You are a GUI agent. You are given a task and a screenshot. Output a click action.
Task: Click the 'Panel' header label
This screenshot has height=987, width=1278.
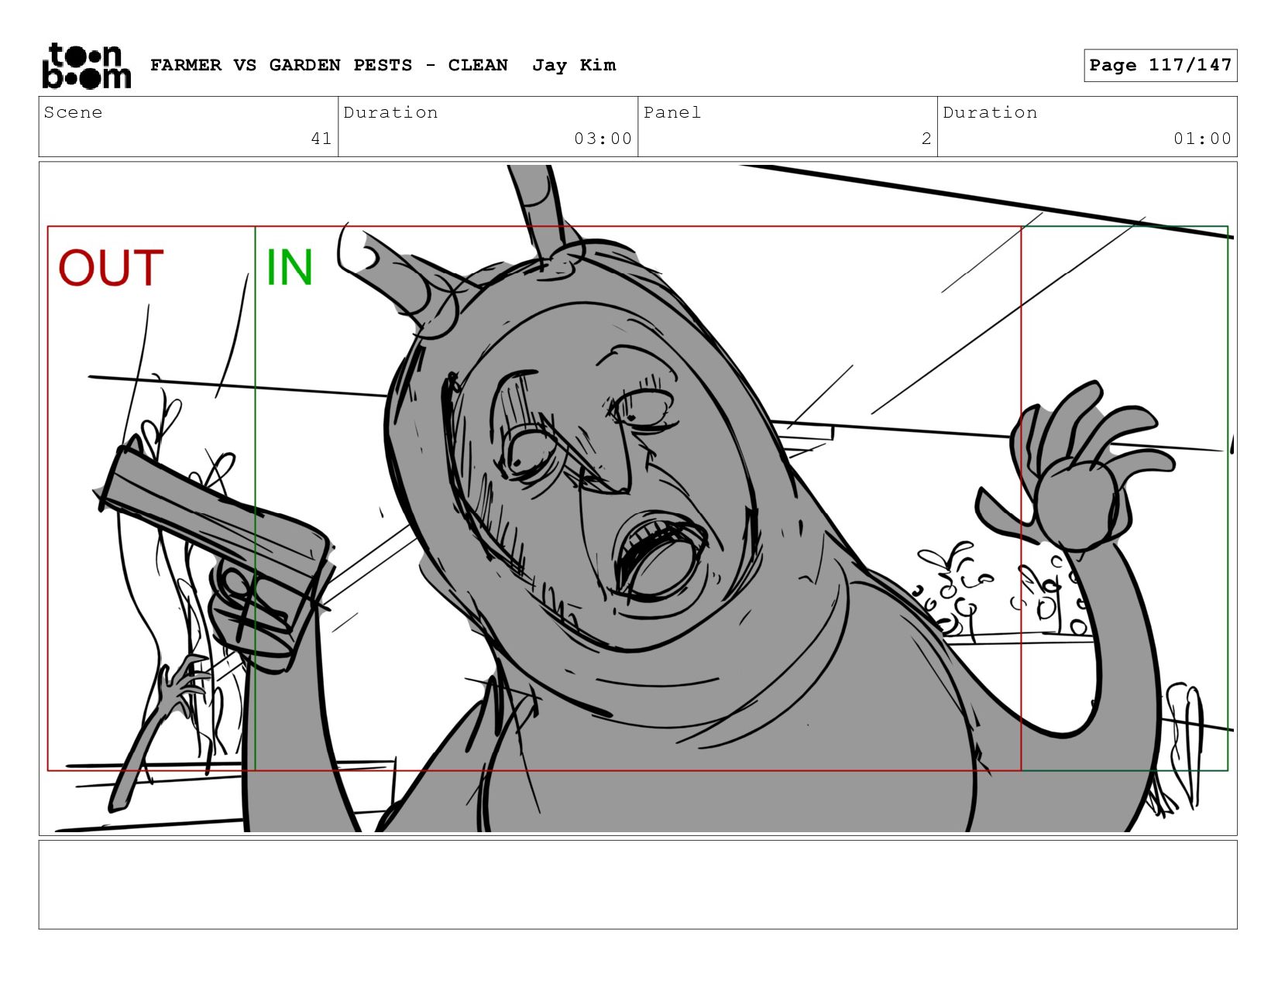(x=672, y=112)
